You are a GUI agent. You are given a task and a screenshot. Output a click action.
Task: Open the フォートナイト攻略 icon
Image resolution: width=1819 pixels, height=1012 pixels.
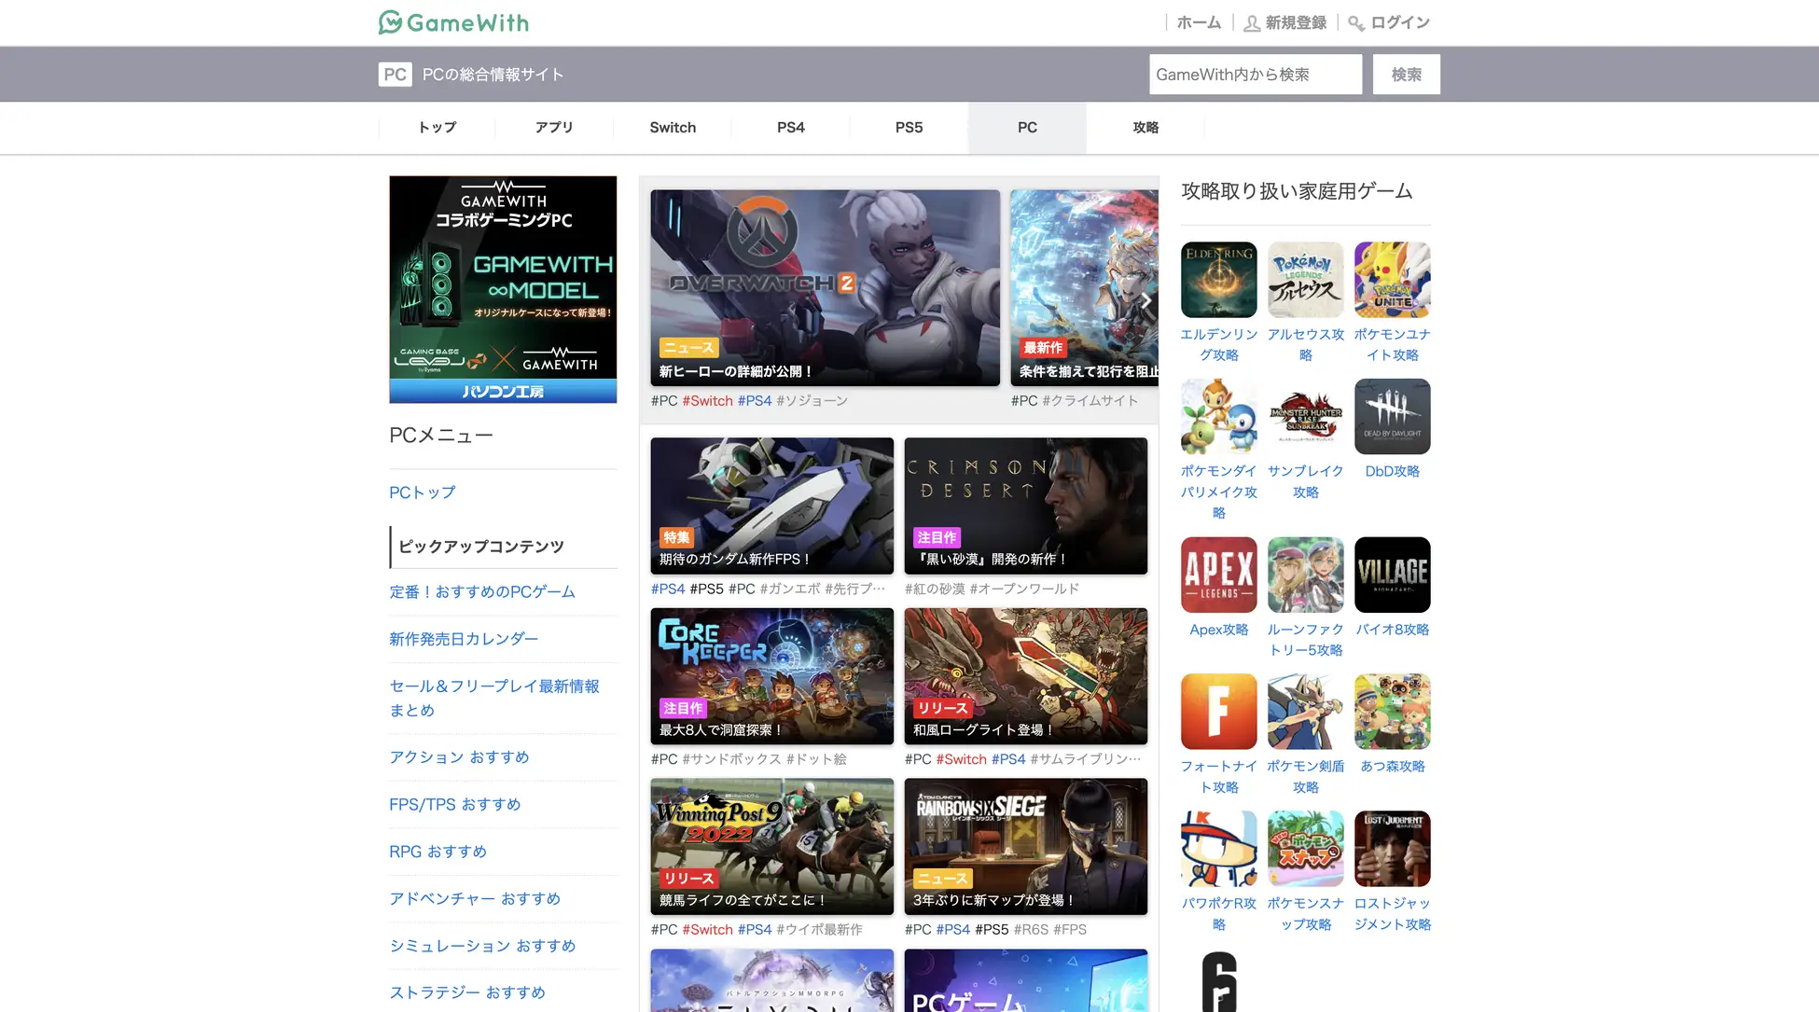1218,711
